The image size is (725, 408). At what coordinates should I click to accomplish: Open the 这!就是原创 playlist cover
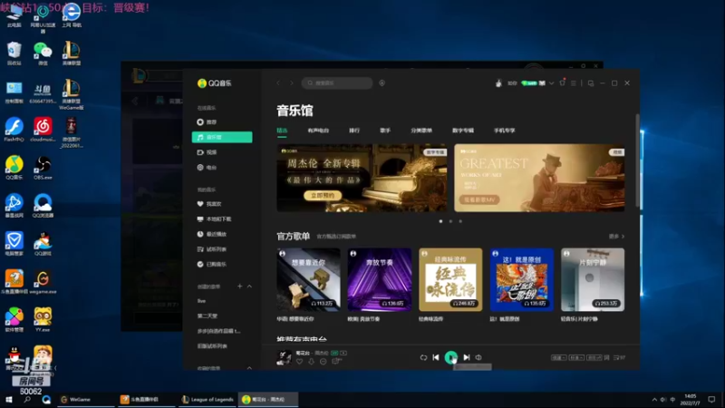coord(522,280)
